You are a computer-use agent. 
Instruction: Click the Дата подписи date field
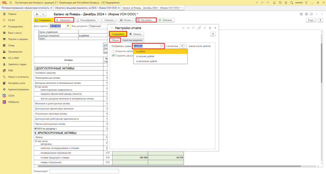[58, 26]
